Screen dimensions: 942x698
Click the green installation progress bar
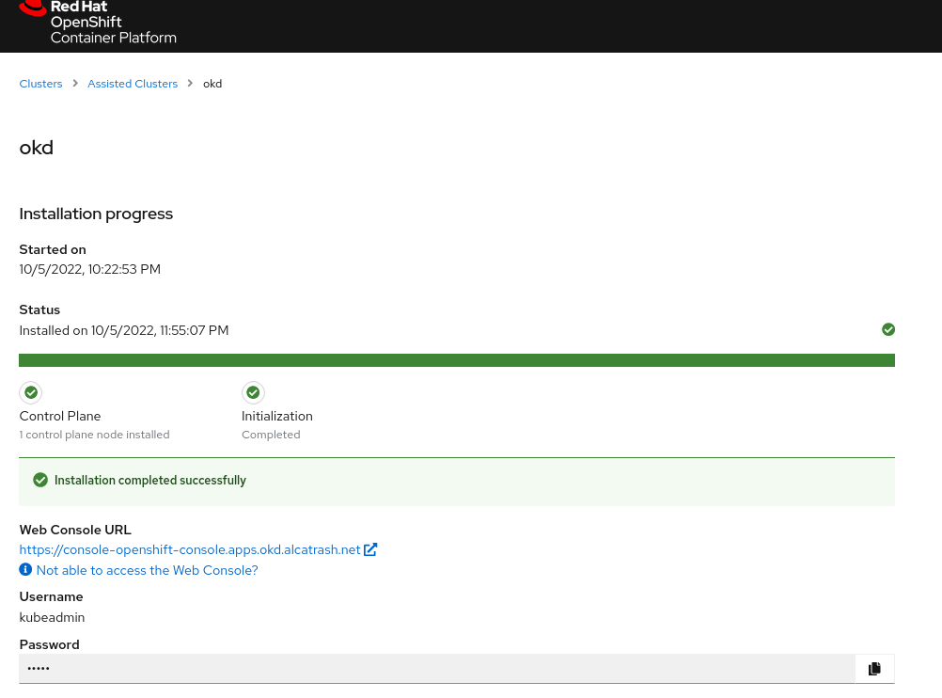456,360
